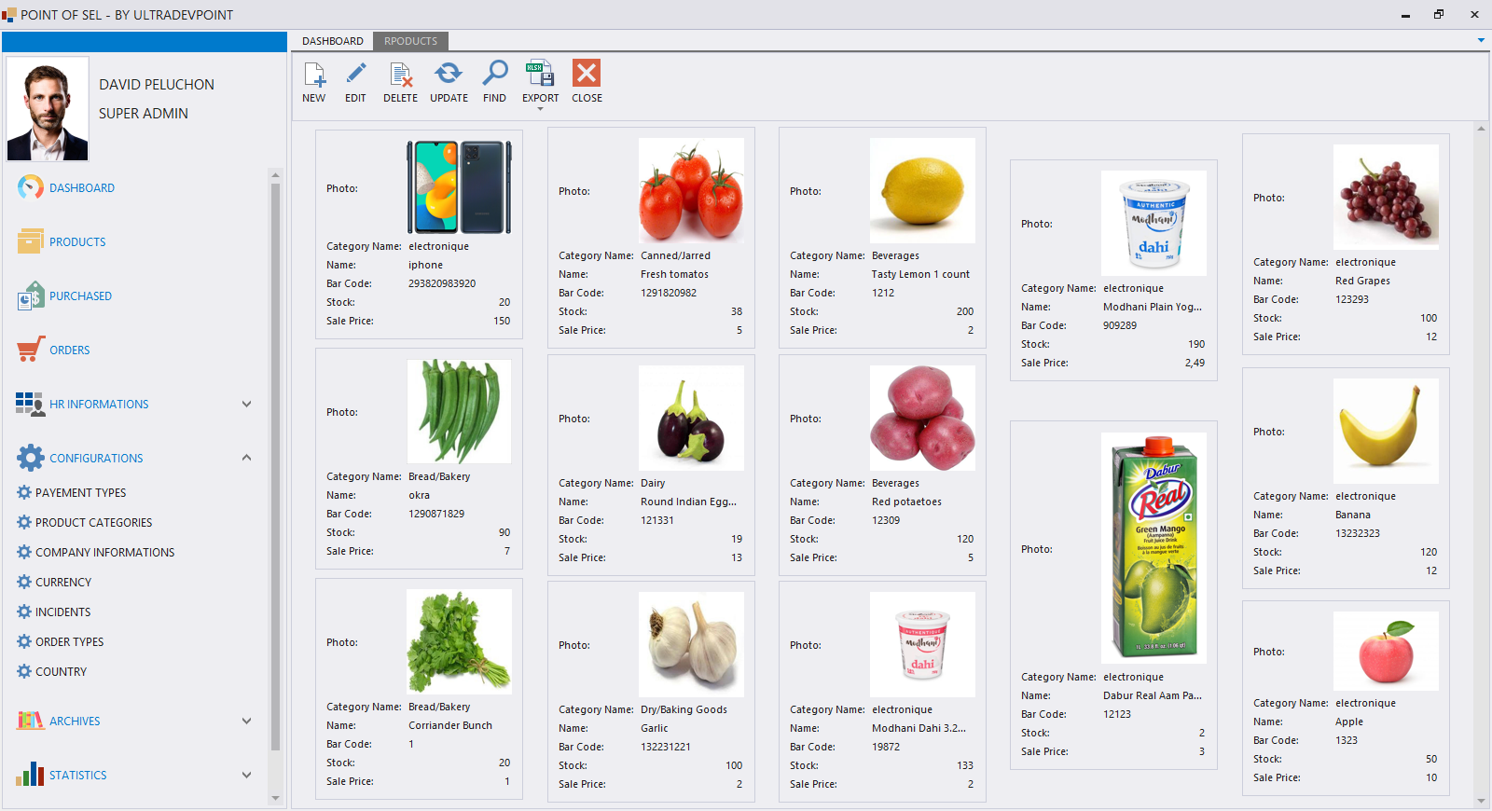Viewport: 1492px width, 811px height.
Task: Expand the HR Informations section chevron
Action: [x=247, y=404]
